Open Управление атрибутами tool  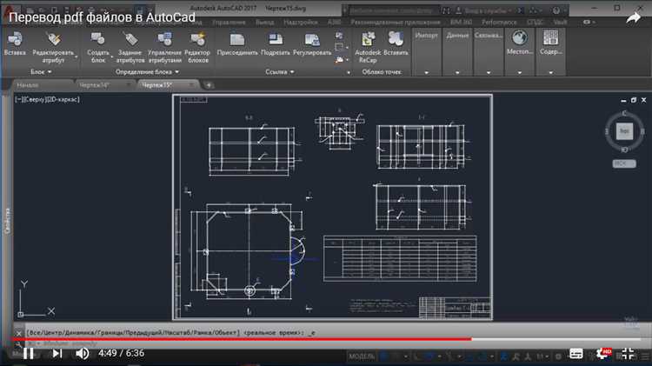coord(164,48)
